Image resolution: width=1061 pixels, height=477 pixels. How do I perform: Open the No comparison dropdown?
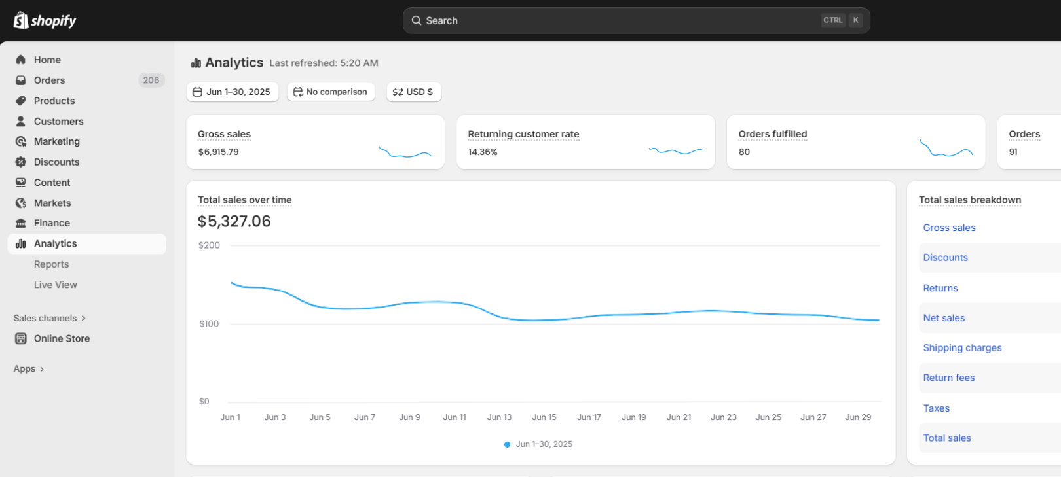(331, 92)
